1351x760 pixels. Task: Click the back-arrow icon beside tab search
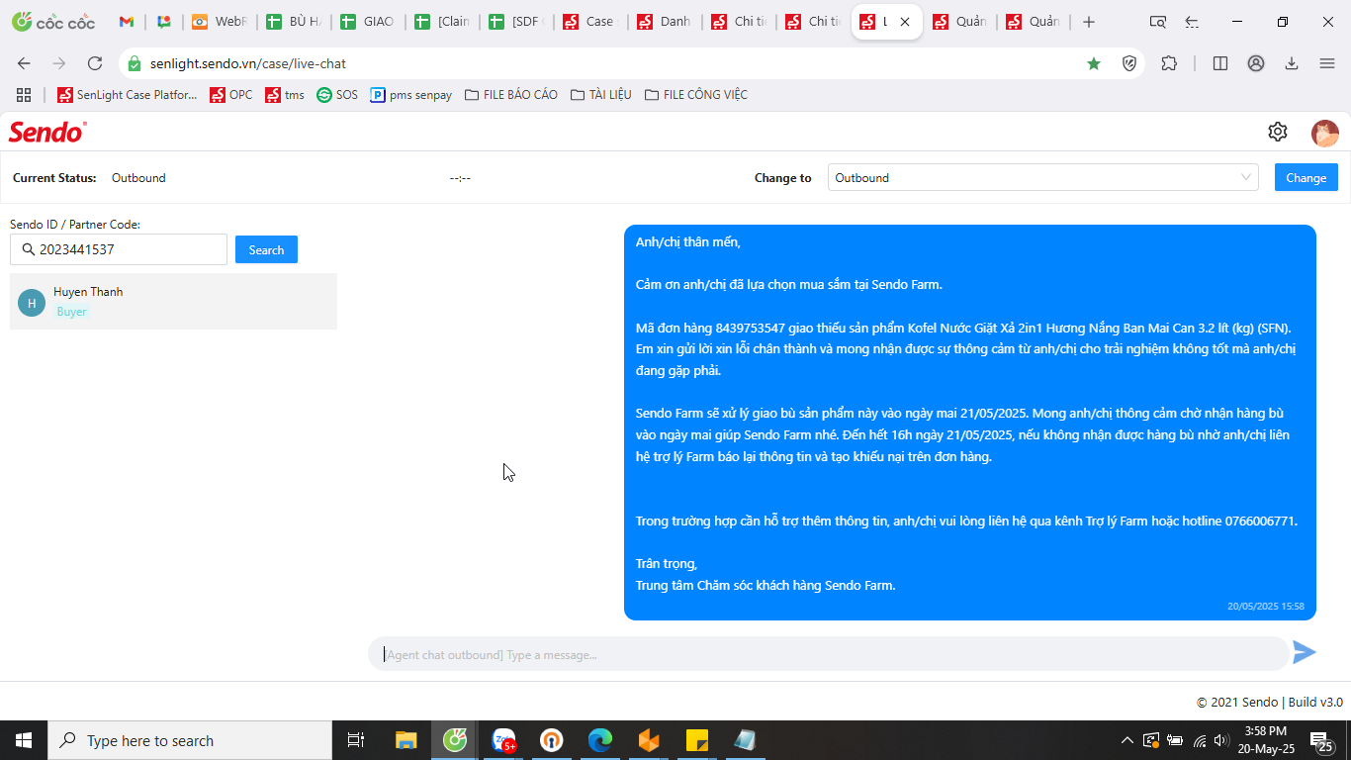pyautogui.click(x=1193, y=22)
